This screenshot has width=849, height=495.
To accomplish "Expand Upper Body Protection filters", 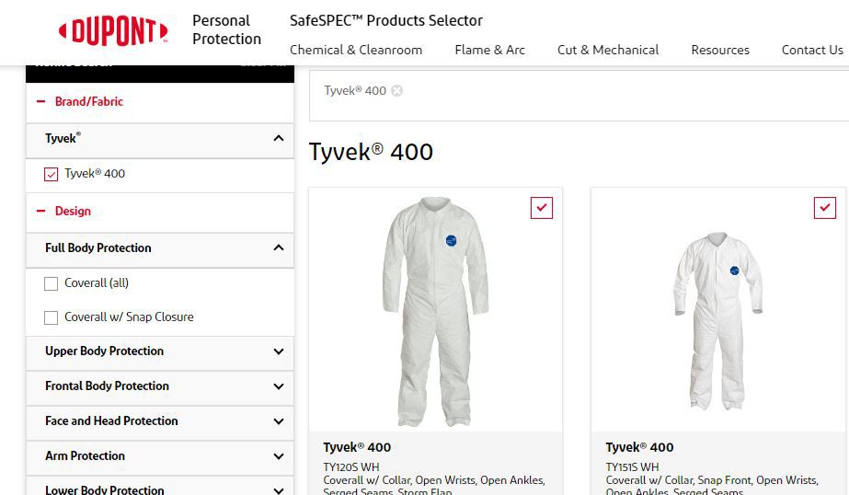I will (279, 351).
